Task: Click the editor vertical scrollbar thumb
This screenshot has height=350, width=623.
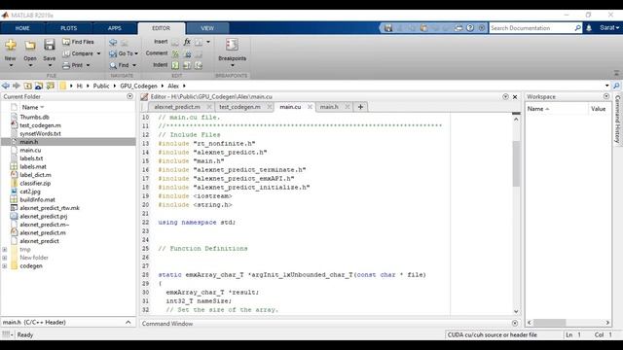Action: [x=516, y=163]
